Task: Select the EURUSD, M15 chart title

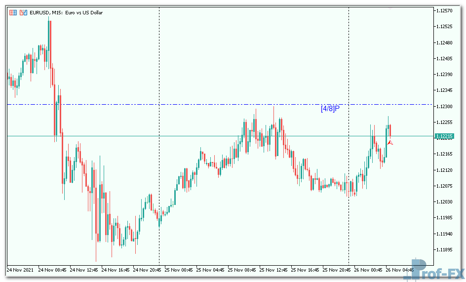Action: point(66,12)
